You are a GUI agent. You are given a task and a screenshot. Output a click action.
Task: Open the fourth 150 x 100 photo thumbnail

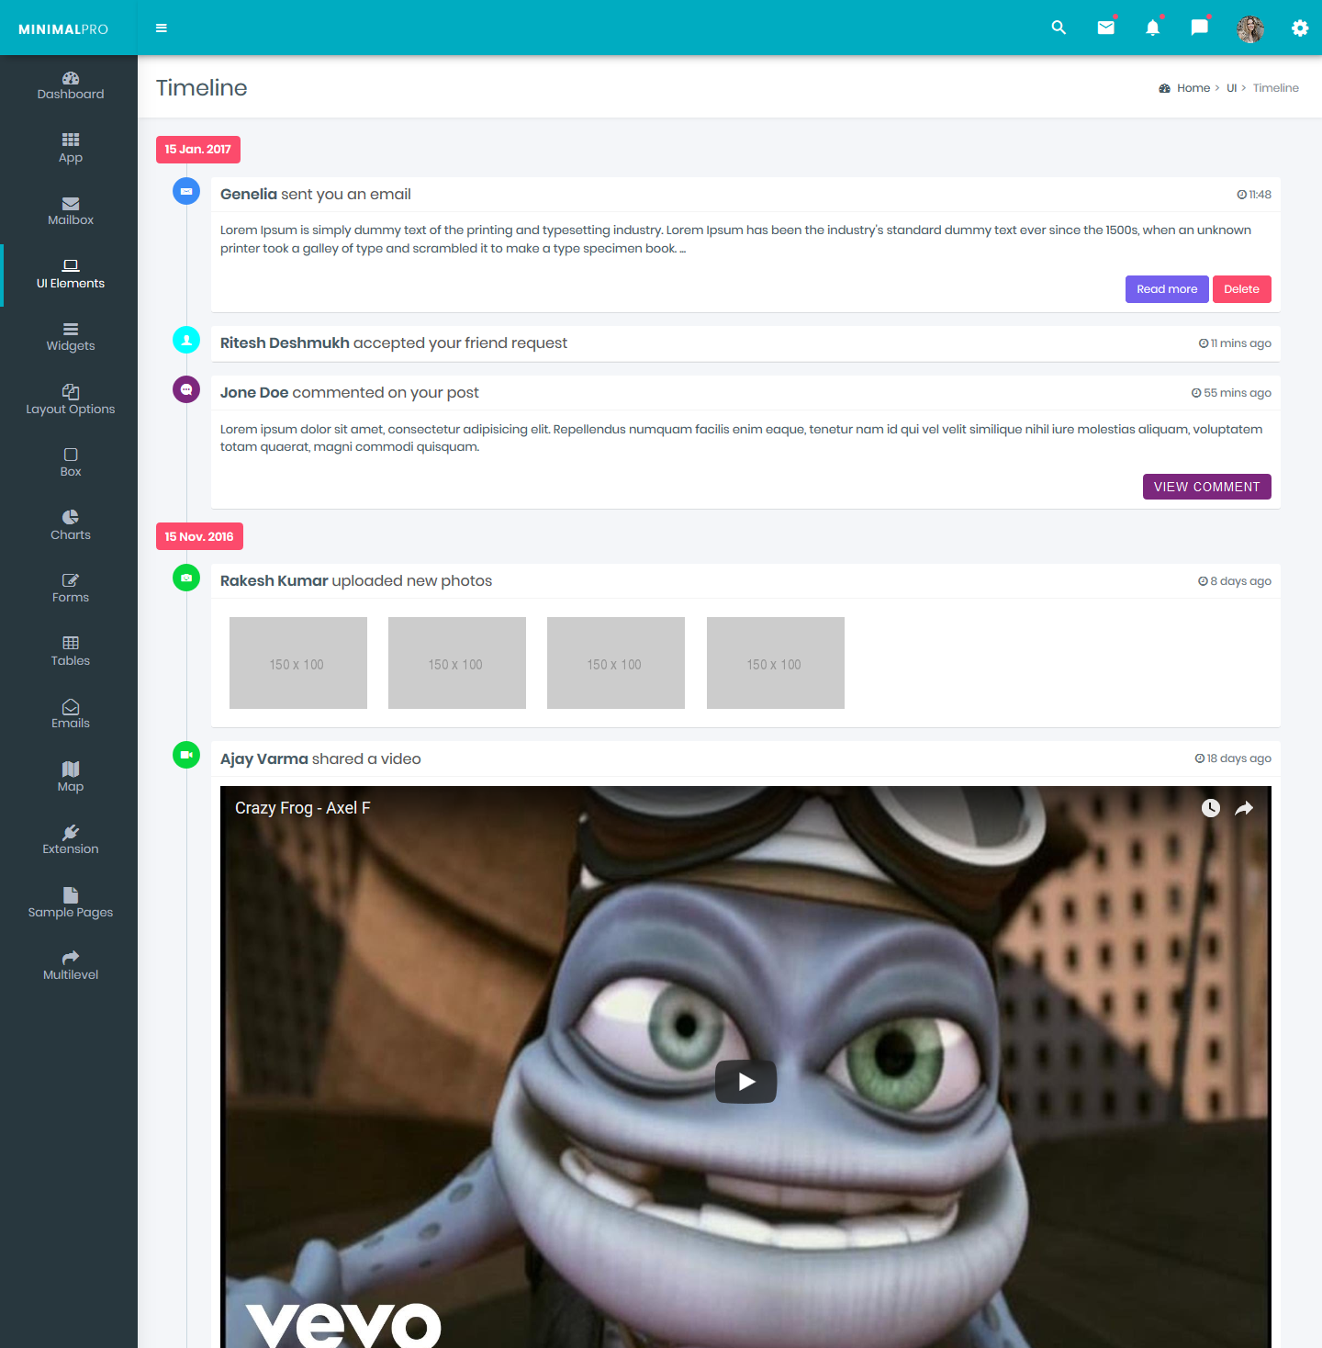[x=776, y=663]
